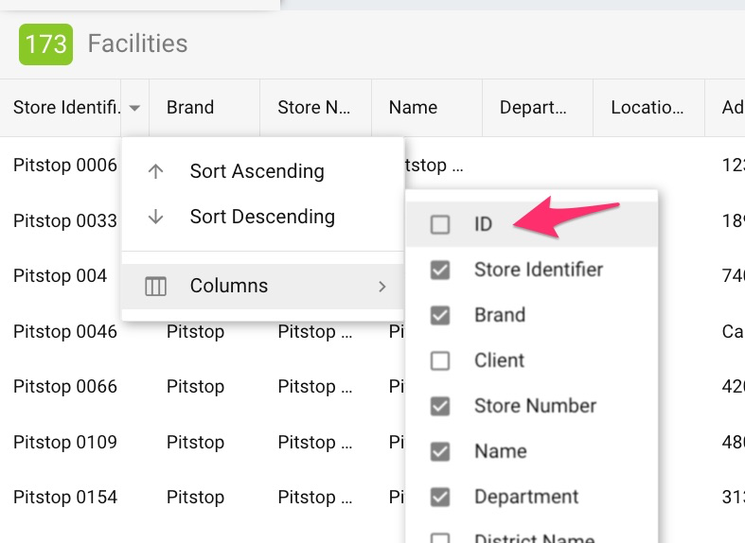This screenshot has width=745, height=543.
Task: Open the Store Identifier column menu arrow
Action: tap(135, 108)
